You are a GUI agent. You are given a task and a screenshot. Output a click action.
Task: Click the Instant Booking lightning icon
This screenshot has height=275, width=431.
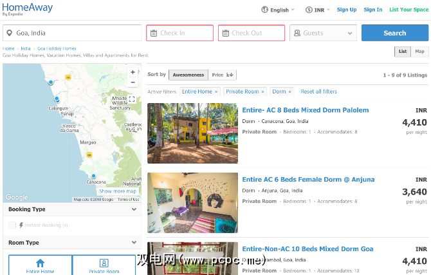tap(21, 225)
